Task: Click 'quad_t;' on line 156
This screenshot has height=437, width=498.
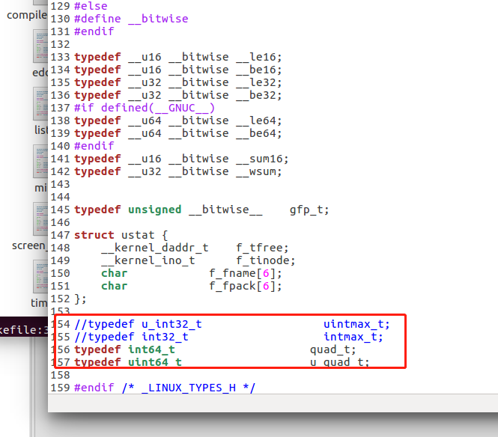Action: tap(333, 349)
